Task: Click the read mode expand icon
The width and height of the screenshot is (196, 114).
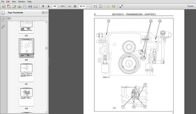Action: pos(121,6)
